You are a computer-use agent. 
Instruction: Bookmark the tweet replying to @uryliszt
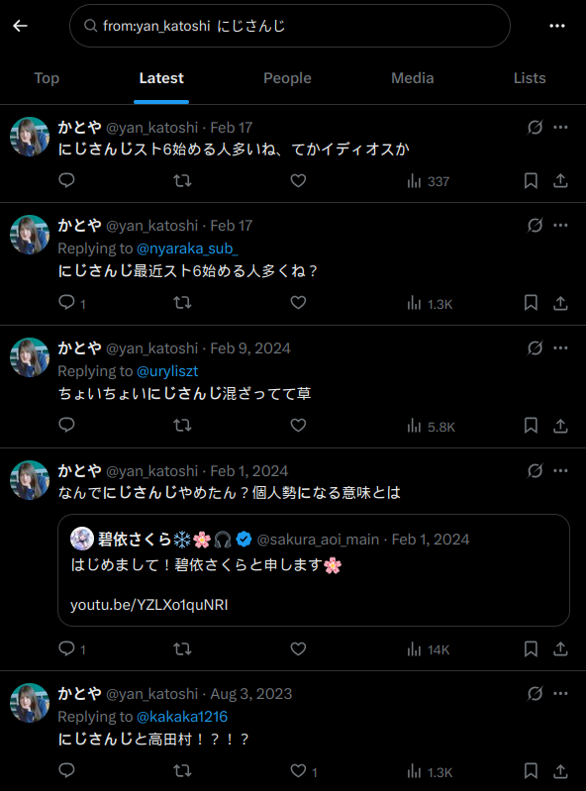(x=531, y=426)
